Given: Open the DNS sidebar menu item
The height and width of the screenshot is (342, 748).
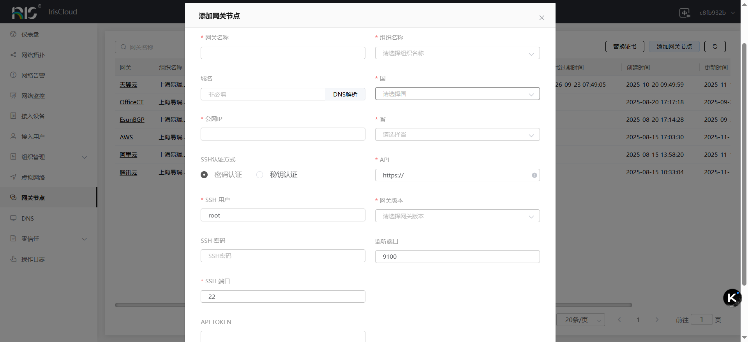Looking at the screenshot, I should click(x=28, y=218).
